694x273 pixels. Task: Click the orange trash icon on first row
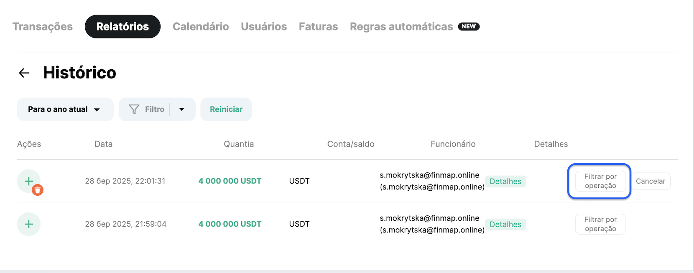(38, 190)
